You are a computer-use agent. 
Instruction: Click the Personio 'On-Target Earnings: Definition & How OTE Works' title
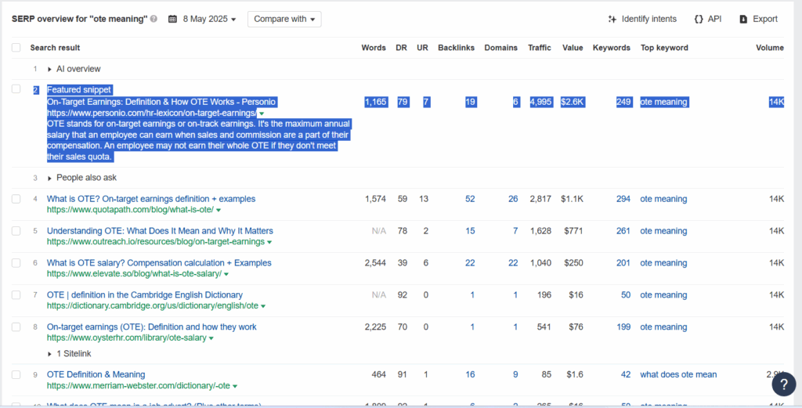(x=161, y=103)
